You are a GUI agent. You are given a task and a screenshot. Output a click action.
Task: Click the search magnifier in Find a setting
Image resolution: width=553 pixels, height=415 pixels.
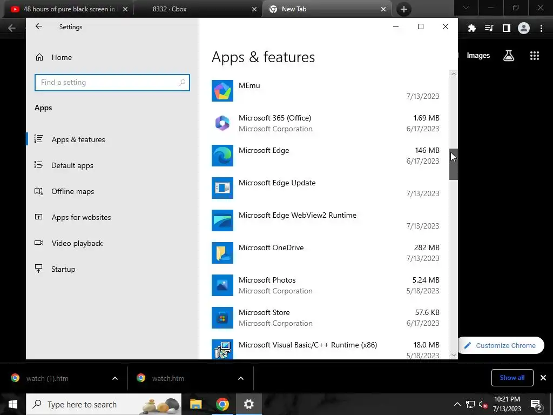click(182, 83)
